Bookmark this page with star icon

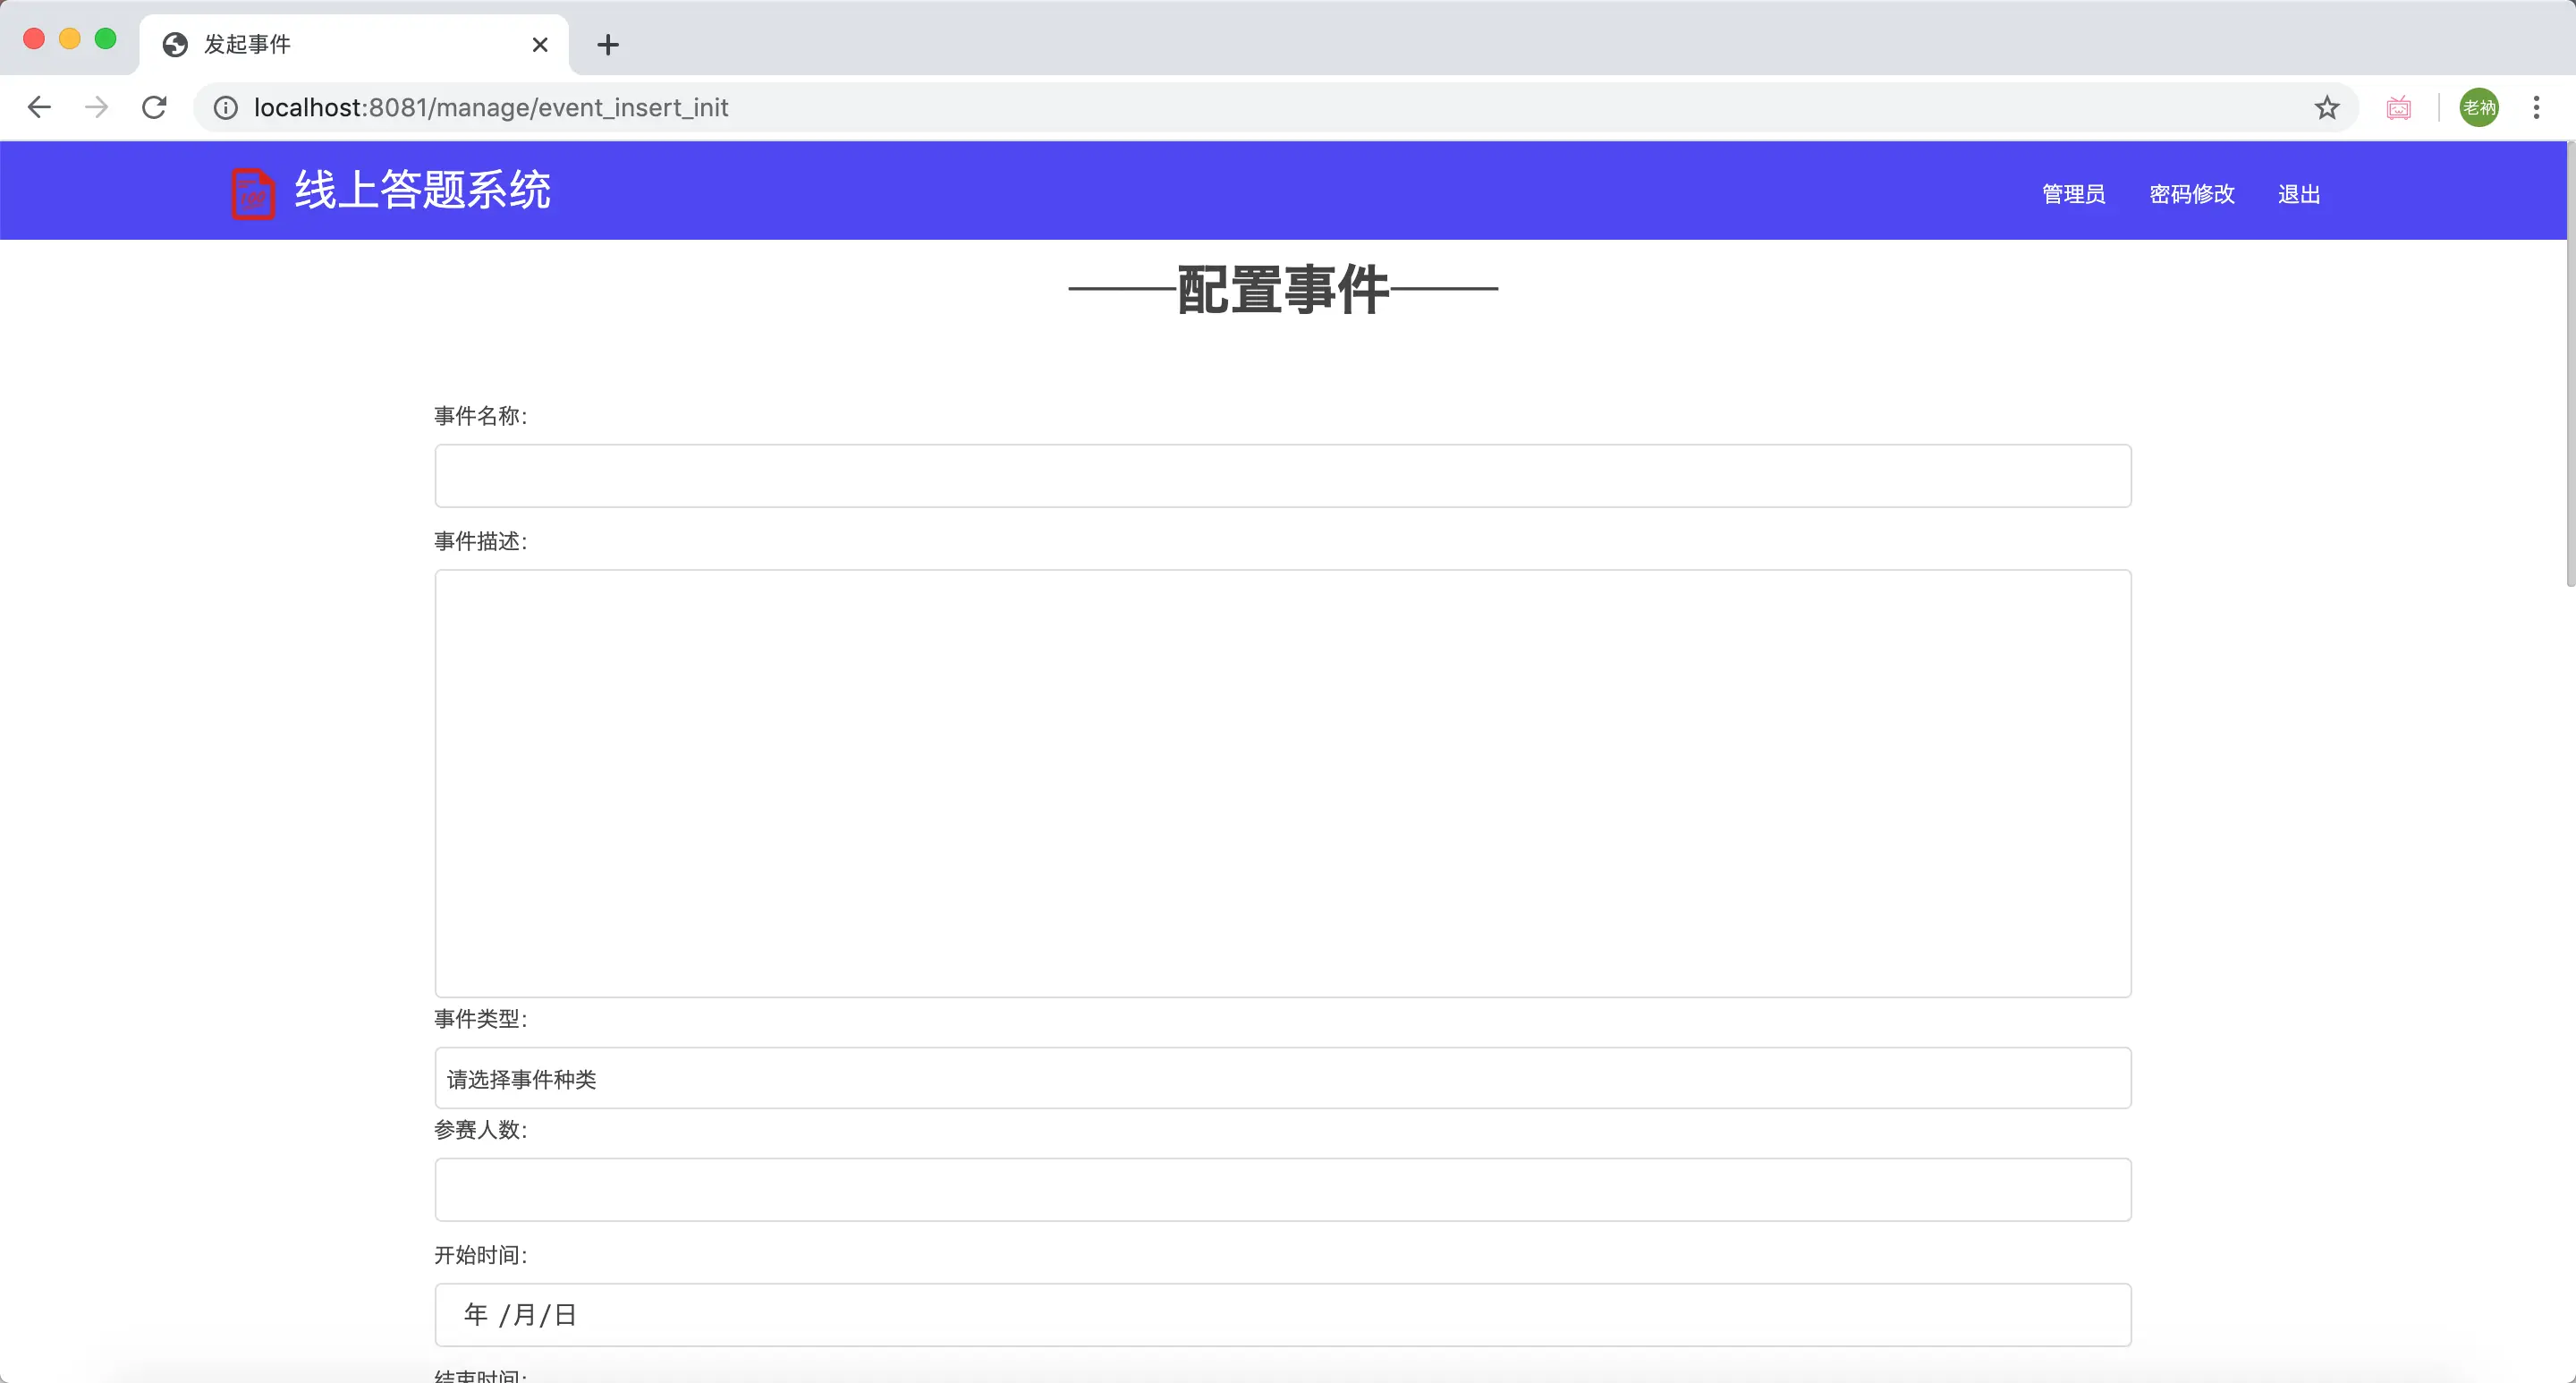tap(2326, 107)
